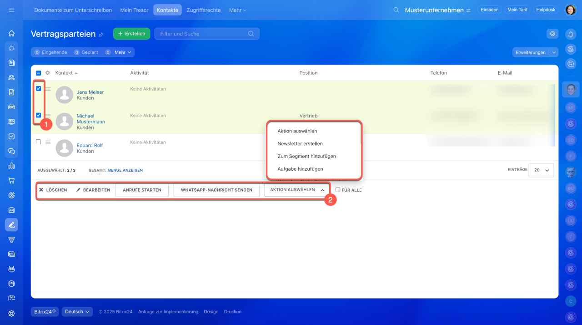Open the hamburger menu in the left sidebar
This screenshot has height=325, width=582.
click(11, 10)
